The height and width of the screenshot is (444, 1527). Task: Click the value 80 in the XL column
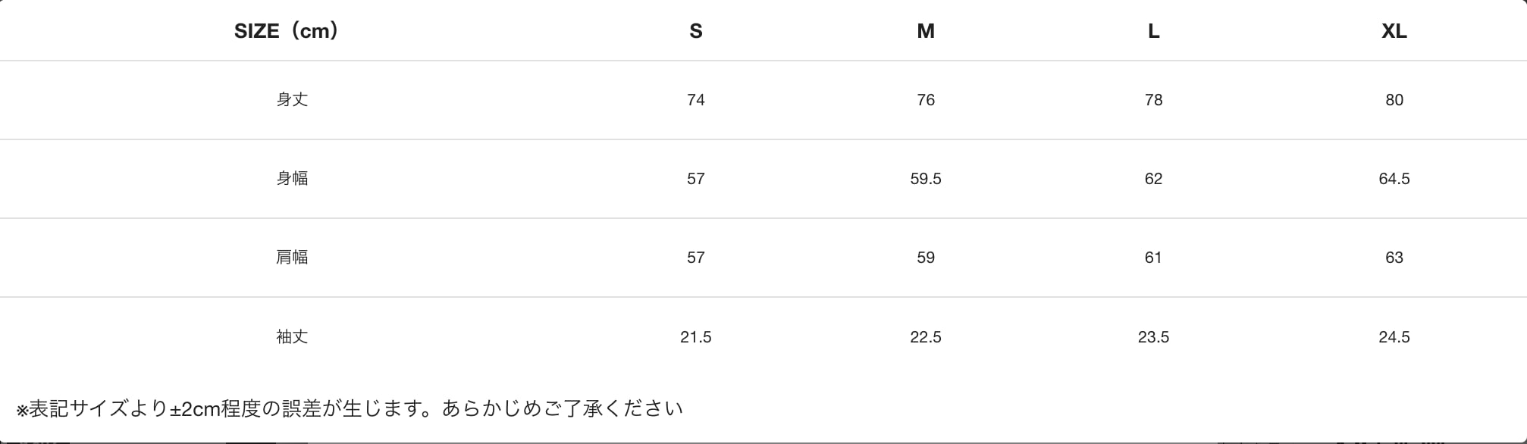click(1394, 100)
